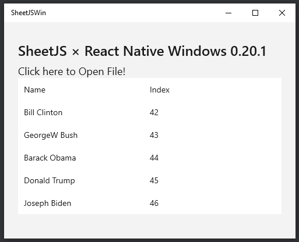Select the Donald Trump cell
299x242 pixels.
(x=50, y=180)
